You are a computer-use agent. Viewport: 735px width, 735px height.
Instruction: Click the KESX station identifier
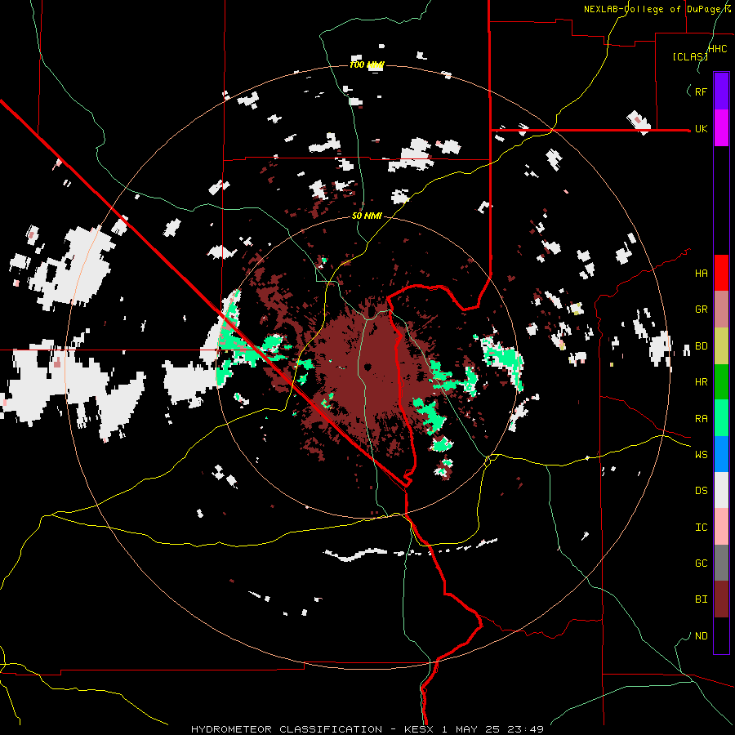click(x=419, y=729)
